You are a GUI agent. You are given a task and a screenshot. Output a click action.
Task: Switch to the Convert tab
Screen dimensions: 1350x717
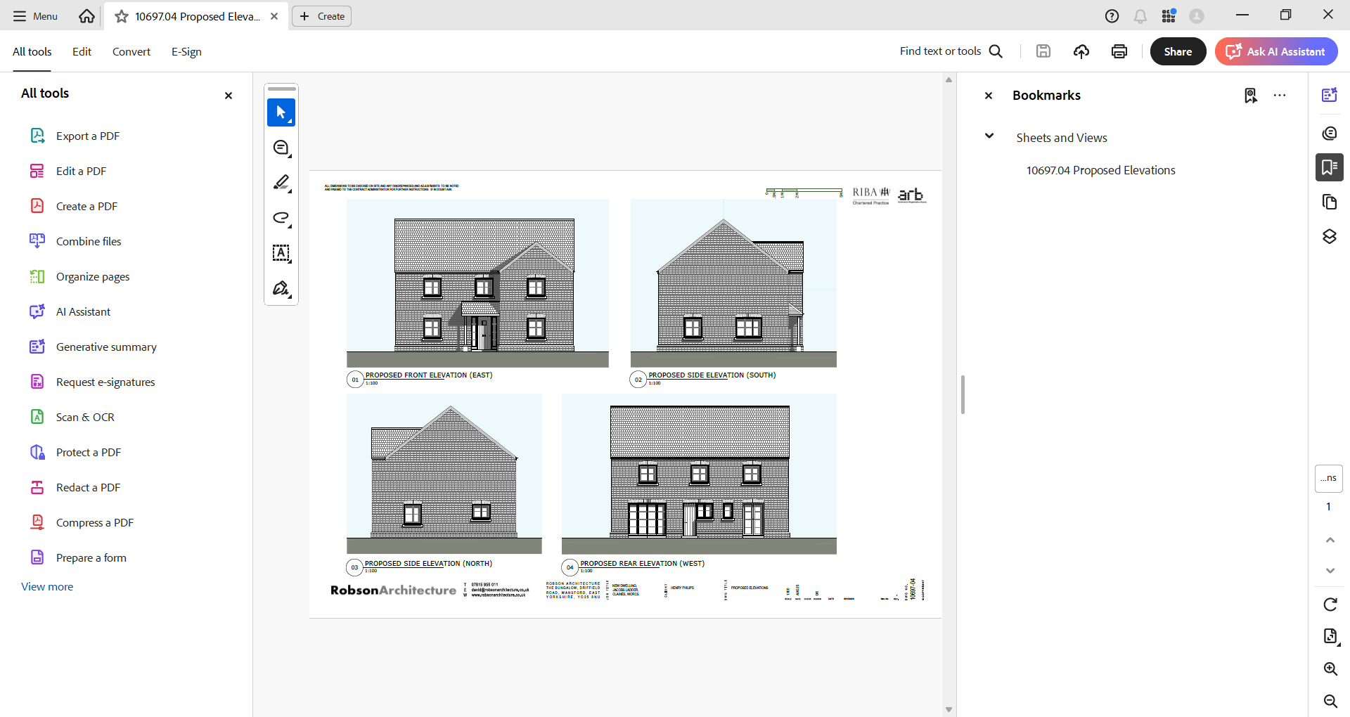[131, 51]
